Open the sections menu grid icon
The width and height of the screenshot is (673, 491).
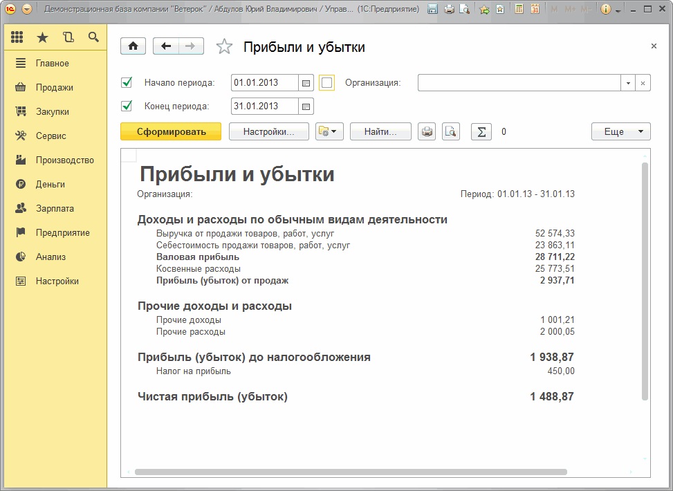17,37
